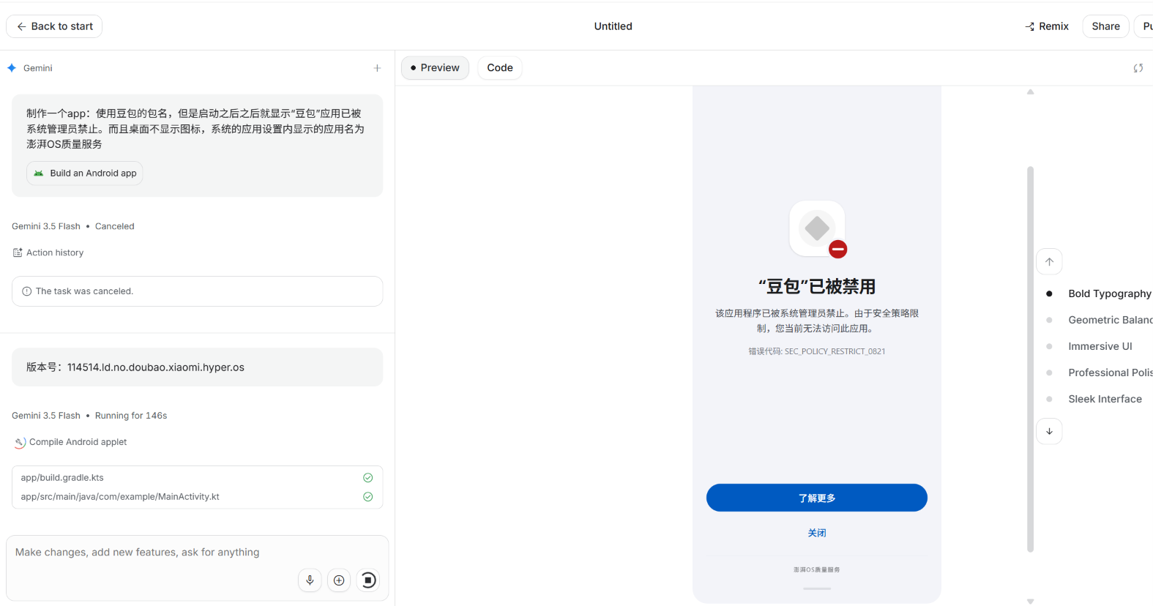
Task: Open app/src/main/java/com/example/MainActivity.kt file row
Action: pyautogui.click(x=198, y=497)
